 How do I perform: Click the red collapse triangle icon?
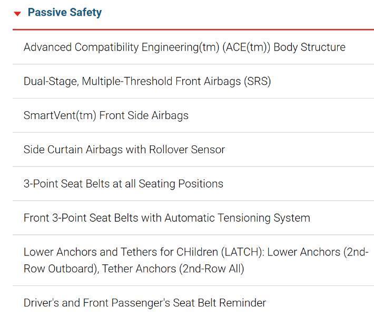17,14
